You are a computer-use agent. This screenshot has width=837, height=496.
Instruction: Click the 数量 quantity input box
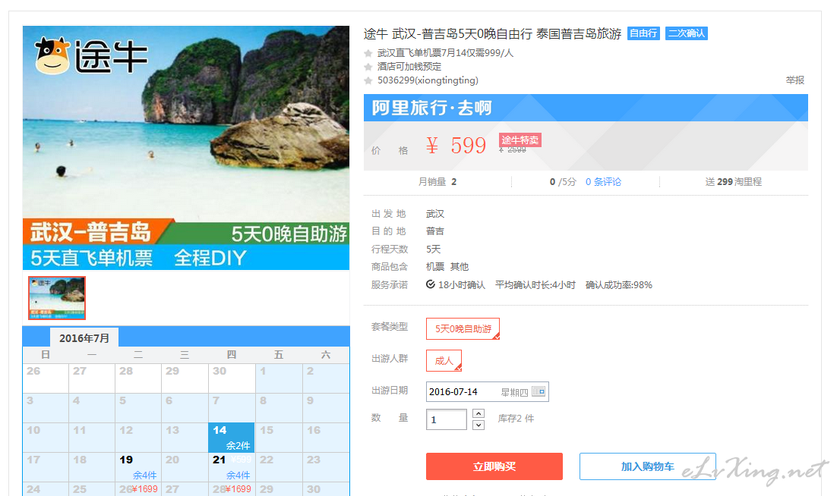point(447,419)
